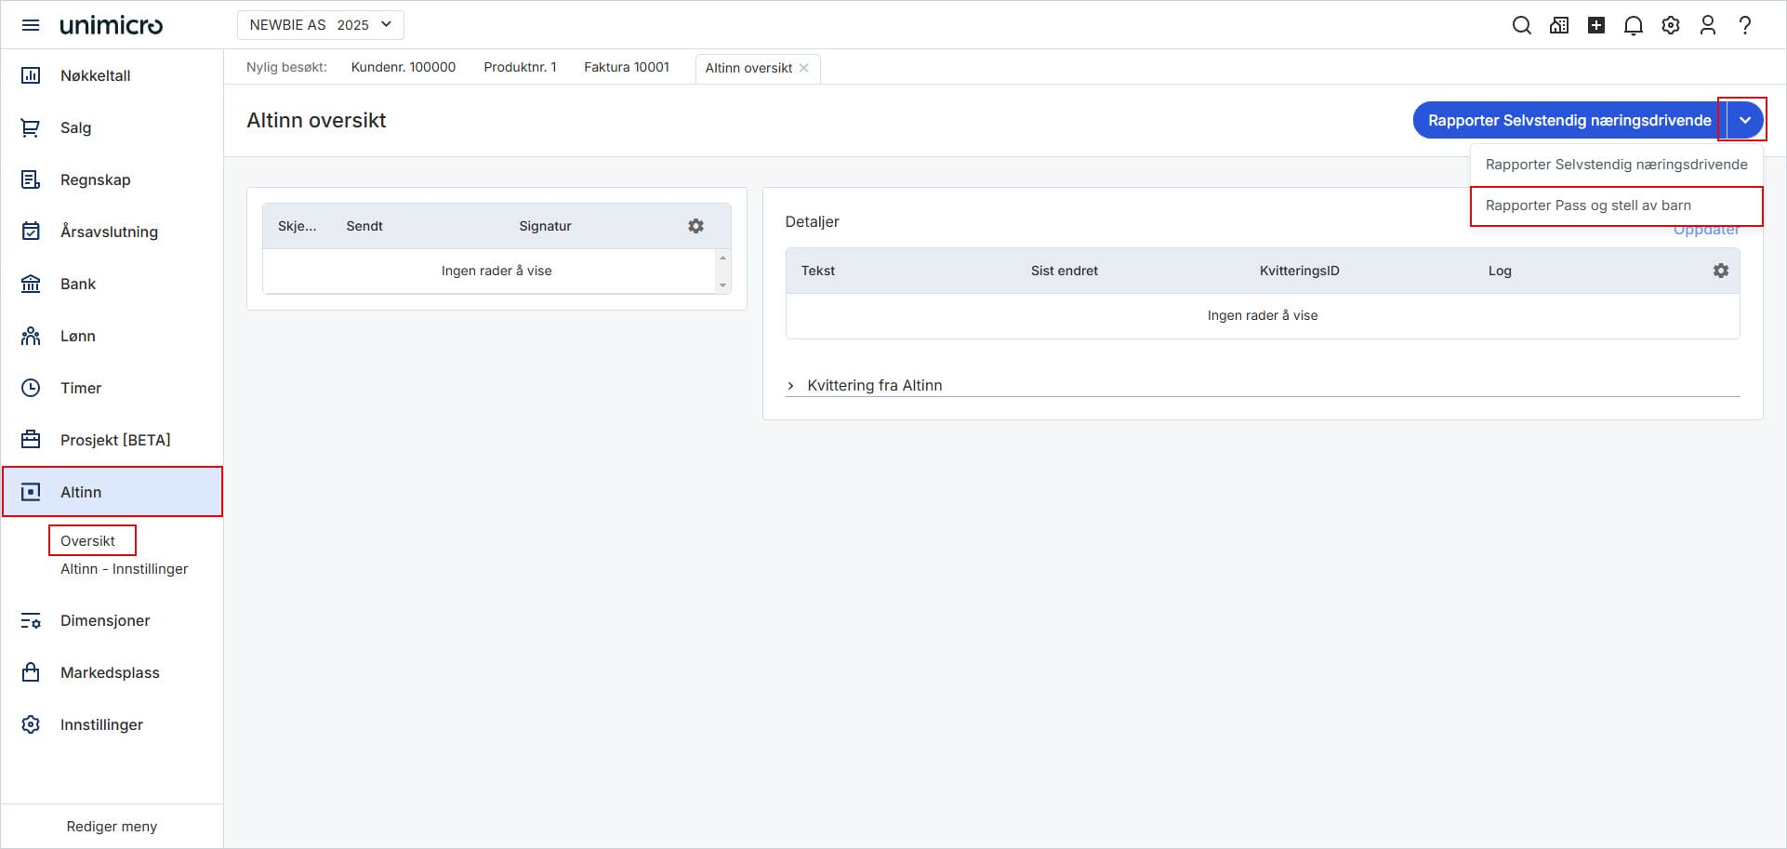Close the Altinn oversikt tab
Viewport: 1787px width, 849px height.
coord(804,68)
